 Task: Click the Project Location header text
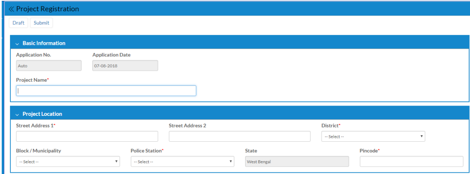(42, 114)
